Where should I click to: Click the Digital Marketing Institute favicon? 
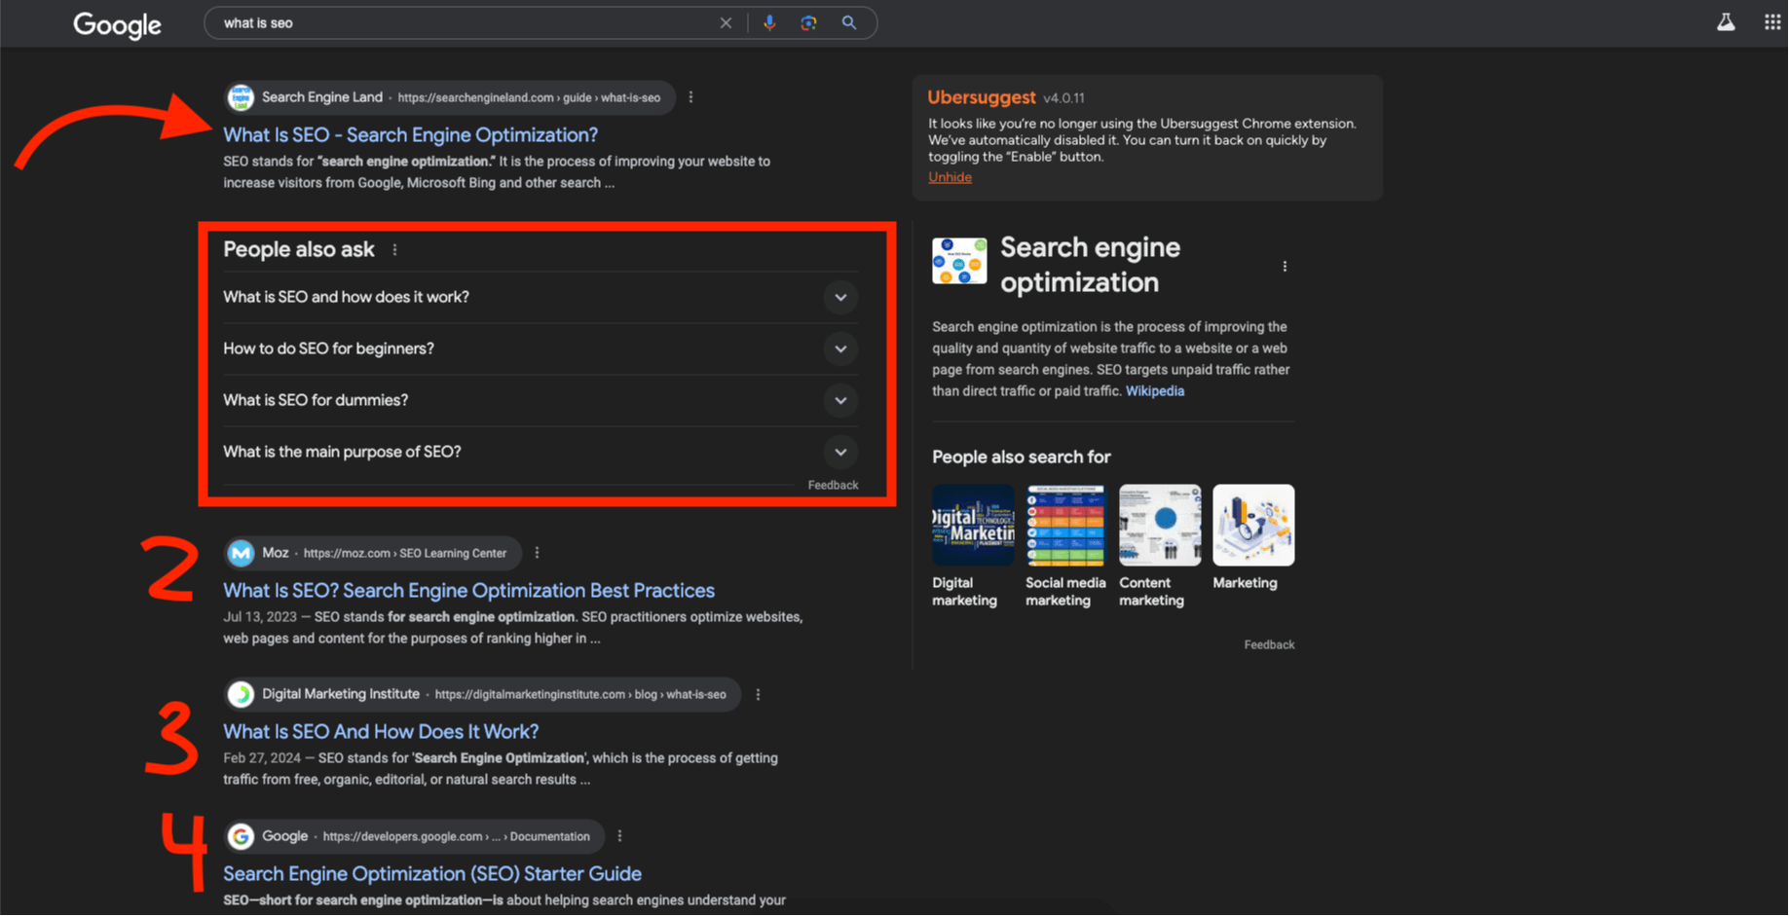pos(241,694)
